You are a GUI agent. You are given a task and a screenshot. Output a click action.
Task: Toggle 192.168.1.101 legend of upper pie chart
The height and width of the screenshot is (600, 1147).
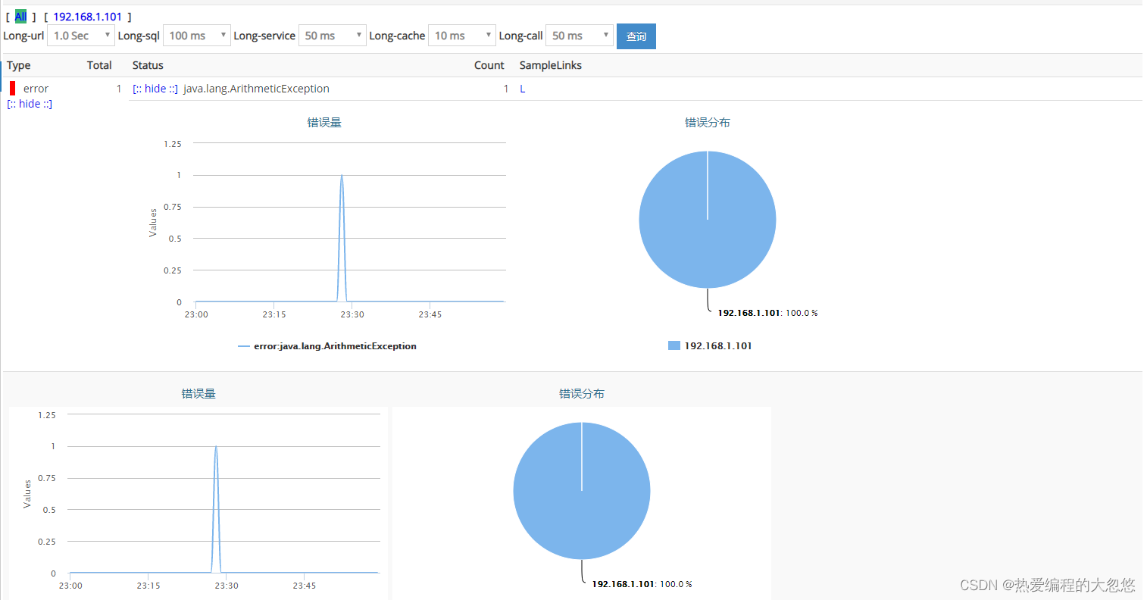pos(710,345)
